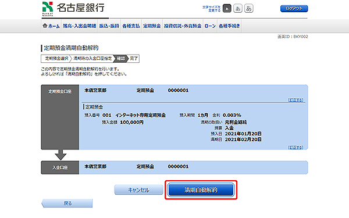This screenshot has width=349, height=218.
Task: Click the 定期預金満期自動解約 page heading
Action: 71,48
